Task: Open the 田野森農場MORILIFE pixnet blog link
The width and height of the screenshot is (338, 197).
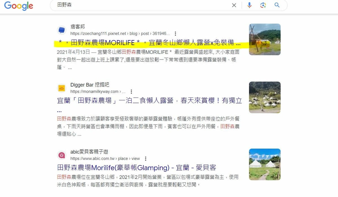Action: 149,43
